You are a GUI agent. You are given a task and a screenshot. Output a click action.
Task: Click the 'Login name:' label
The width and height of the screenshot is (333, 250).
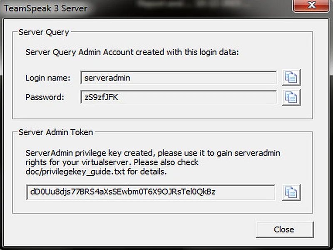click(x=48, y=78)
